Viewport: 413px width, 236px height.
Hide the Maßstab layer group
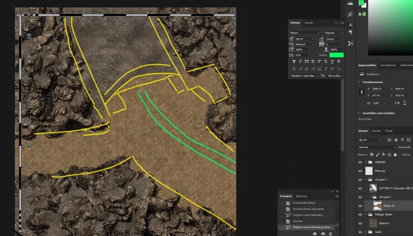click(x=360, y=162)
